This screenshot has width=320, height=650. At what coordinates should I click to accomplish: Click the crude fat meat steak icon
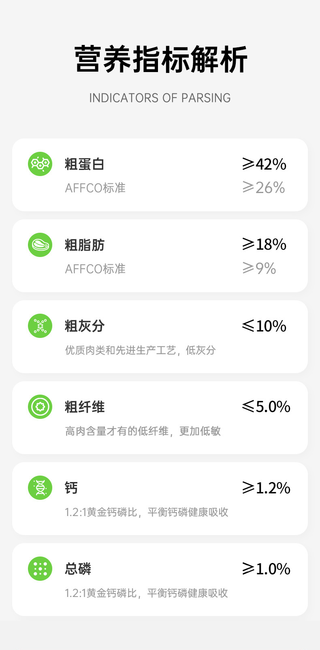click(x=40, y=245)
